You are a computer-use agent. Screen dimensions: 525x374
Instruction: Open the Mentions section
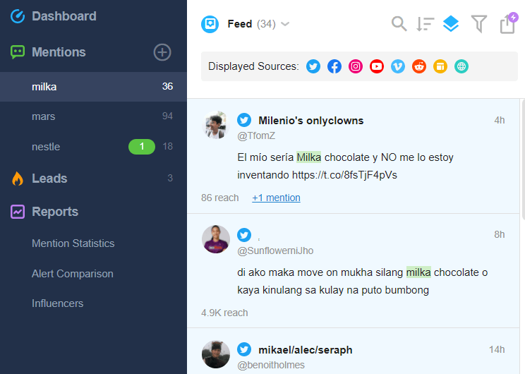point(59,52)
